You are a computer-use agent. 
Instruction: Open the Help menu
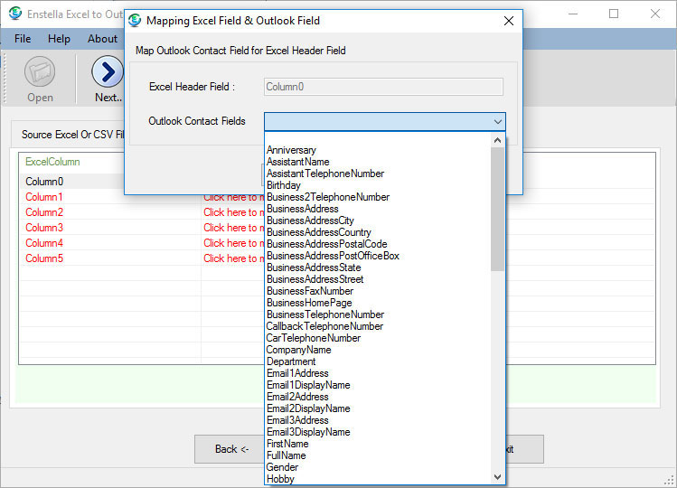59,39
